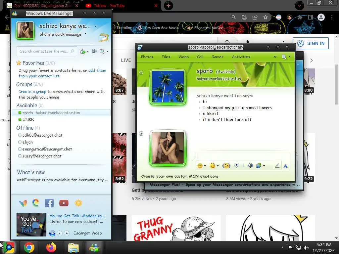Play the Escargot Video podcast
This screenshot has height=254, width=339.
52,233
